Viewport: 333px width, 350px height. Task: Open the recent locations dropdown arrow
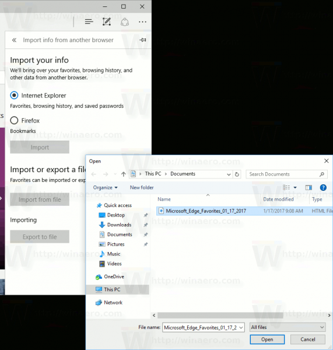[x=115, y=174]
